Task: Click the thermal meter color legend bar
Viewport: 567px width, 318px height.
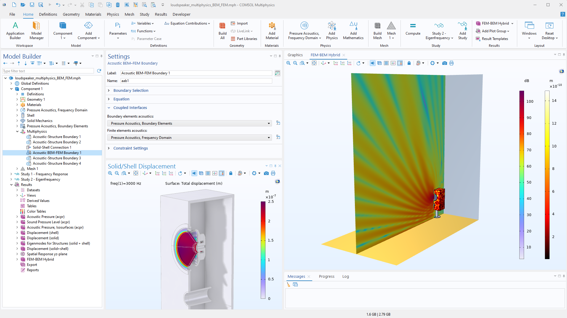Action: (x=547, y=175)
